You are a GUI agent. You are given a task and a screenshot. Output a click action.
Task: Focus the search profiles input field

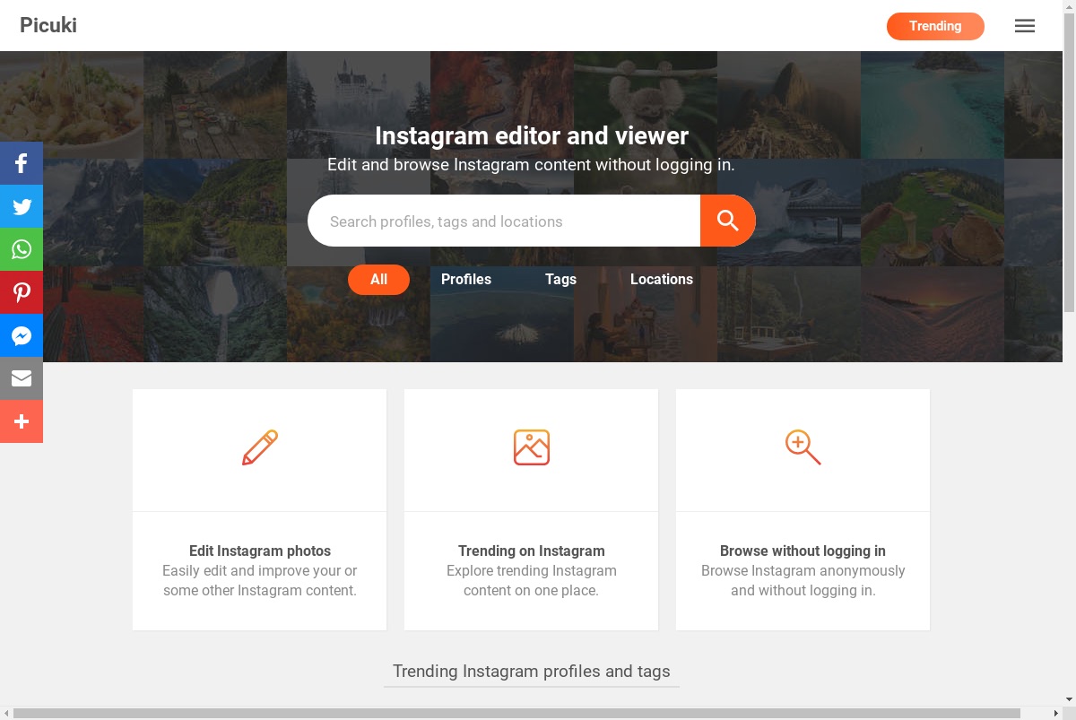coord(504,221)
